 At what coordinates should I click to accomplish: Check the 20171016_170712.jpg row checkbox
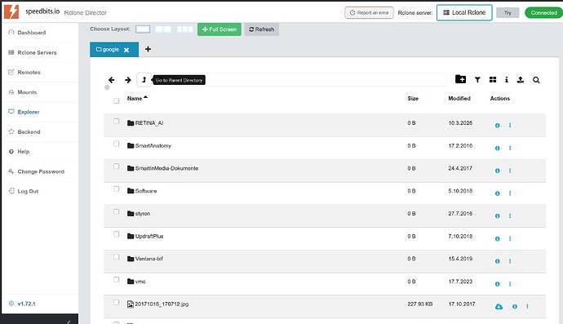[117, 303]
